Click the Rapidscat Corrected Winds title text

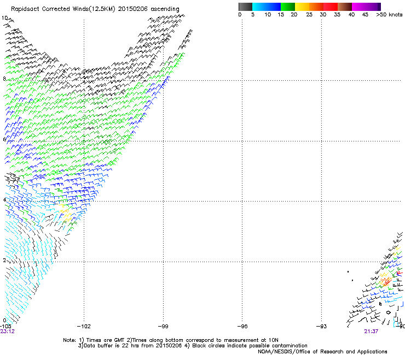(95, 9)
